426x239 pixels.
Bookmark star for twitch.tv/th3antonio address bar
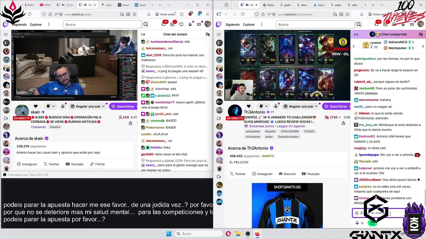tap(348, 14)
